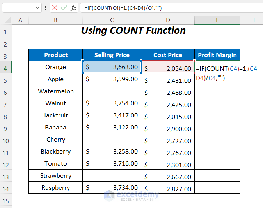Click the Enter formula checkmark icon
The width and height of the screenshot is (263, 208).
coord(64,8)
